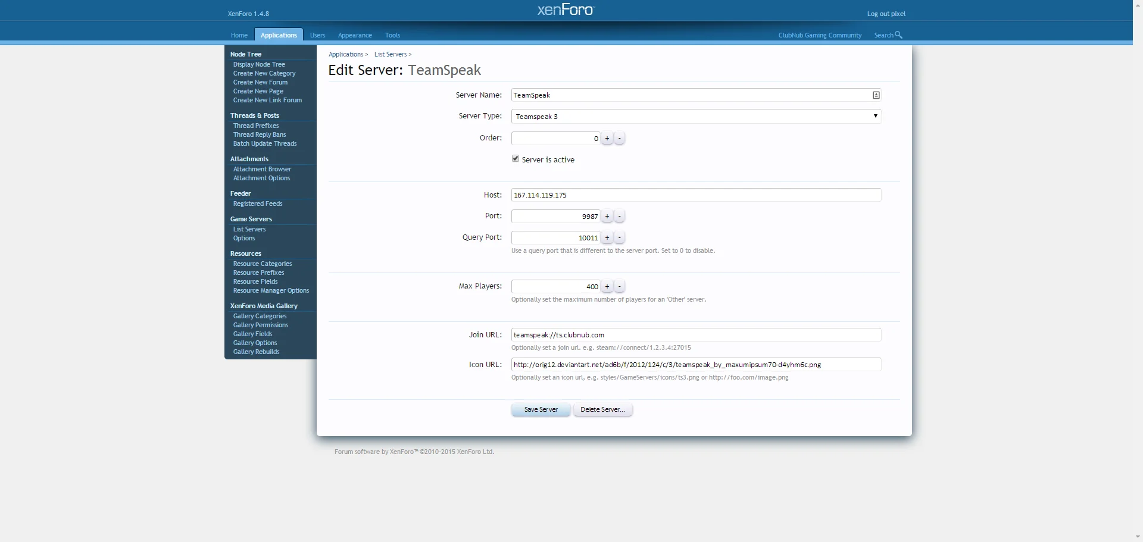
Task: Toggle the Server is active checkbox
Action: coord(516,159)
